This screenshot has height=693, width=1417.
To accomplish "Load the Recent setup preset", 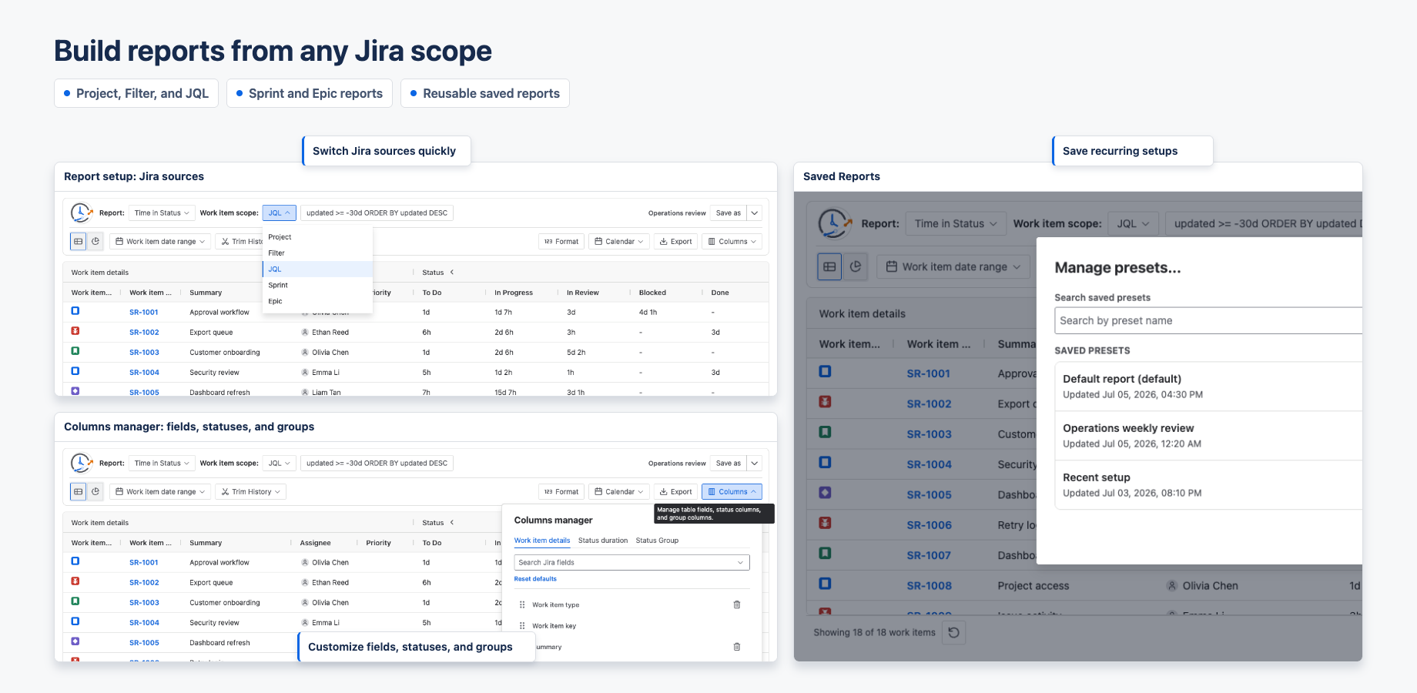I will (1208, 485).
